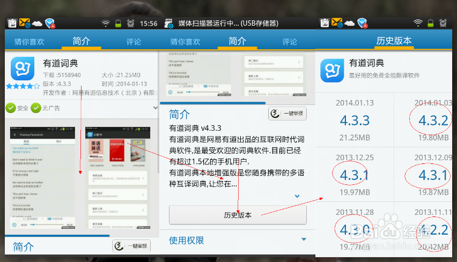457x262 pixels.
Task: Select version 4.3.1 dated 2013.12.25
Action: point(355,175)
